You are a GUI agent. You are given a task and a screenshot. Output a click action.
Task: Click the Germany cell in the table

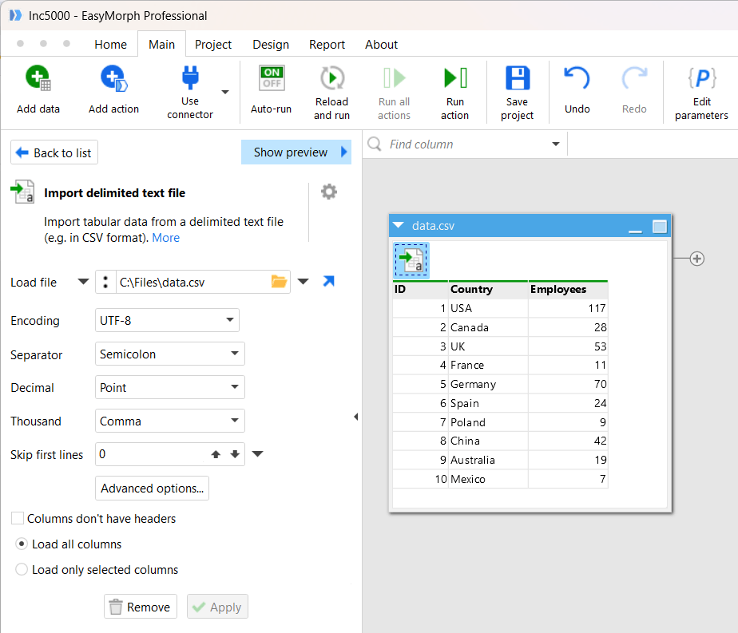click(x=488, y=384)
